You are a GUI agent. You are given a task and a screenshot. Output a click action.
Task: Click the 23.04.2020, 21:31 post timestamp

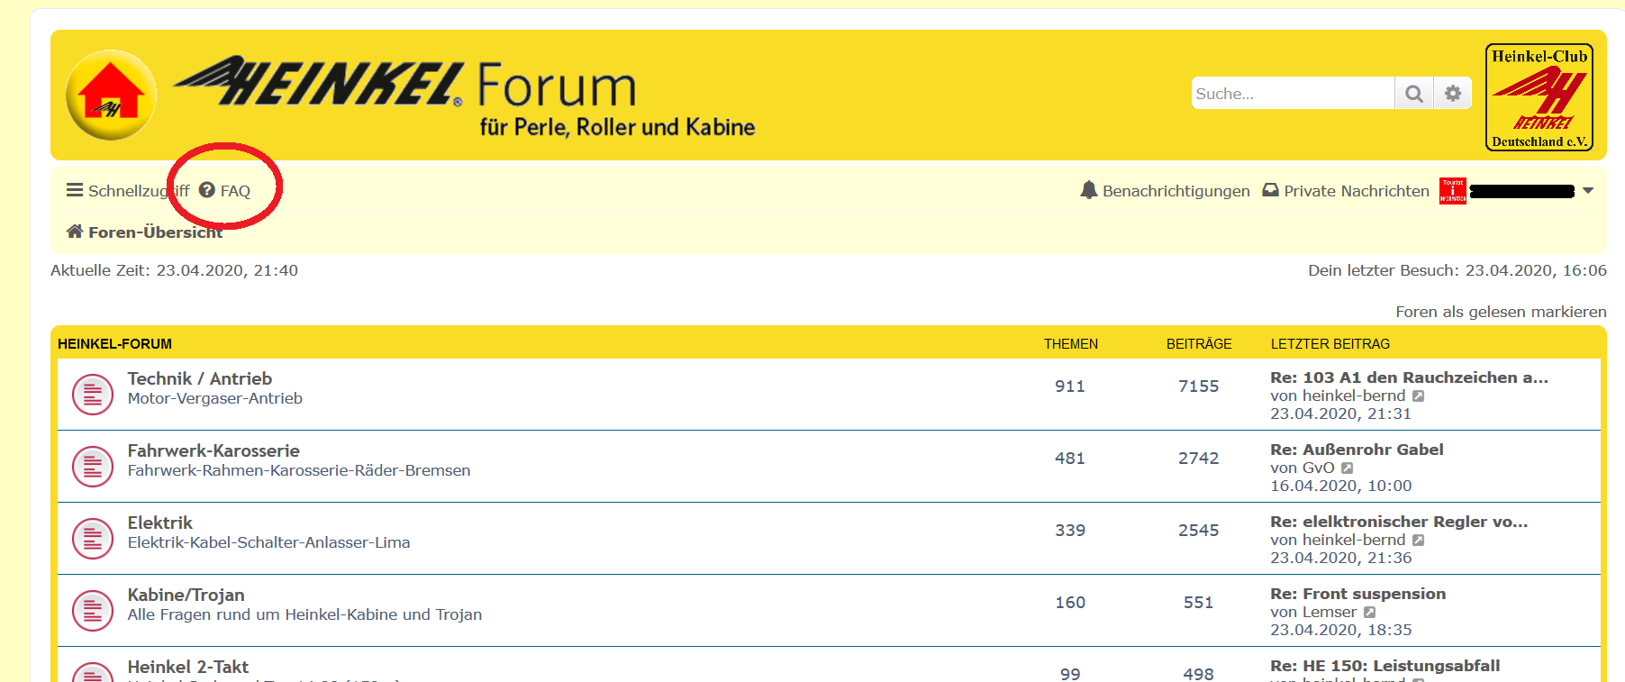1341,414
